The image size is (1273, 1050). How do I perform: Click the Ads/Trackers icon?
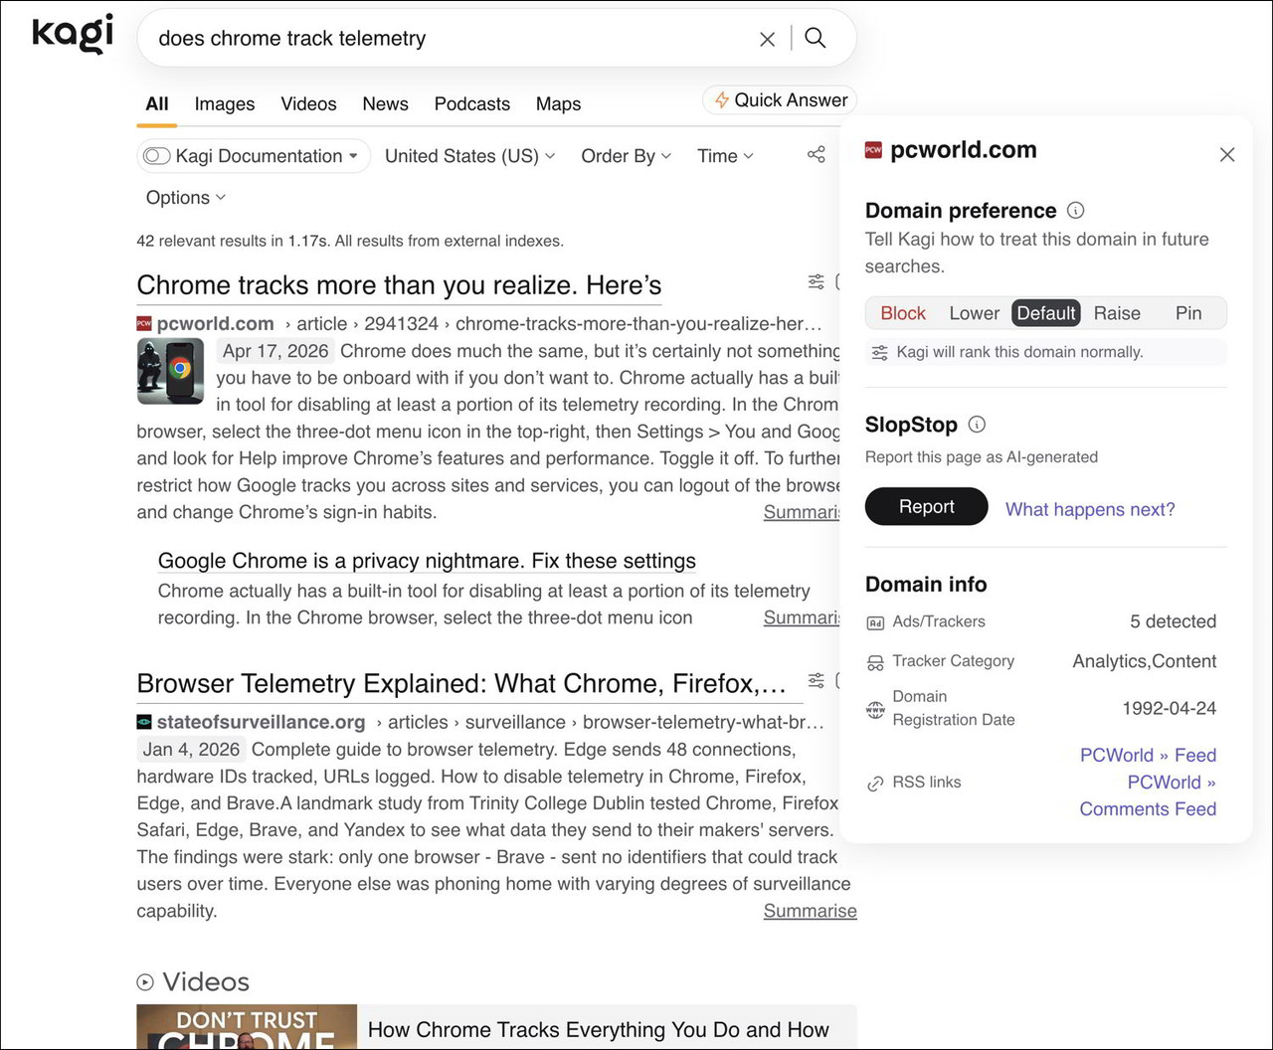coord(875,622)
